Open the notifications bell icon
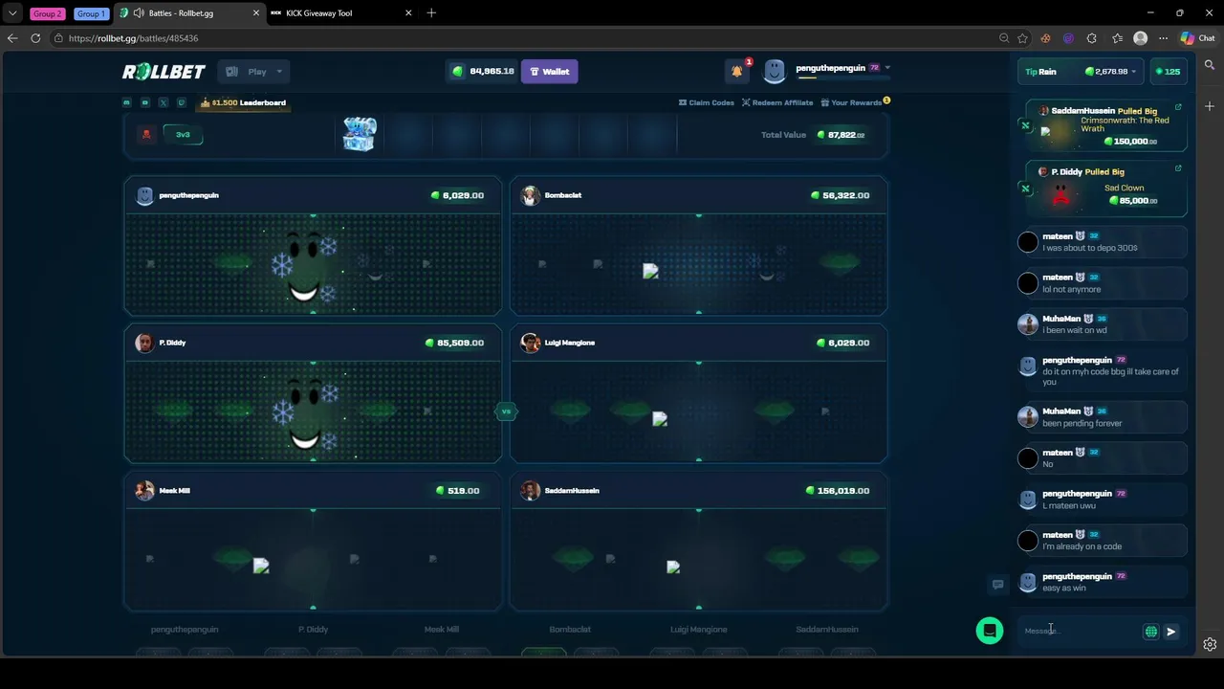 tap(736, 71)
